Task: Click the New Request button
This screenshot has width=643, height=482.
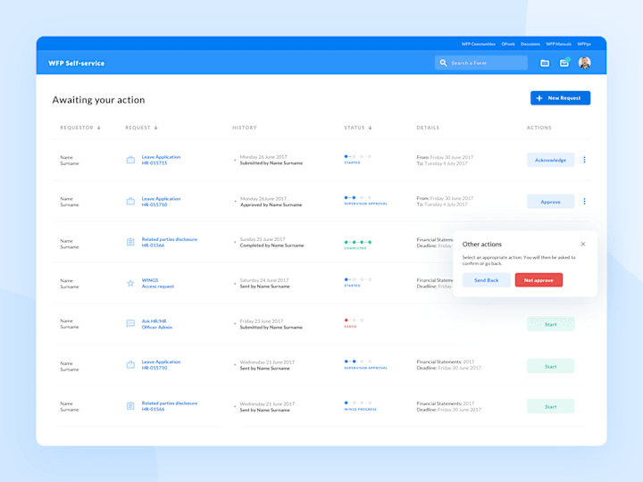Action: tap(560, 98)
